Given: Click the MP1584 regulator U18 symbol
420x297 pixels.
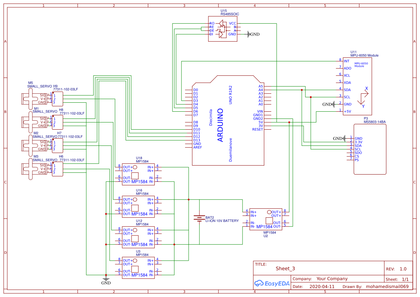Looking at the screenshot, I should click(x=138, y=174).
